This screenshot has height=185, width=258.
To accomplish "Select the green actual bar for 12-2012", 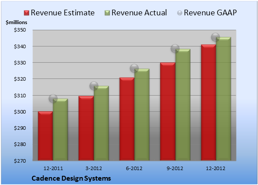I will (223, 99).
